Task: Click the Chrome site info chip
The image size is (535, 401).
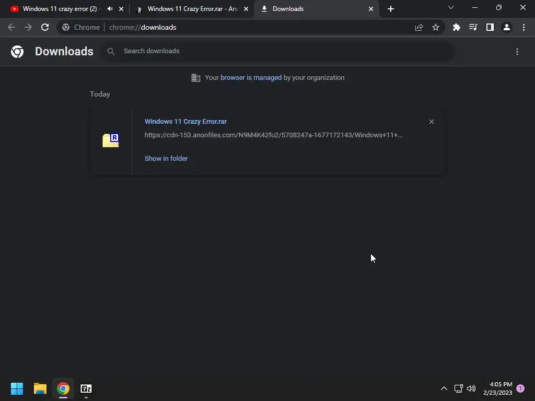Action: tap(81, 27)
